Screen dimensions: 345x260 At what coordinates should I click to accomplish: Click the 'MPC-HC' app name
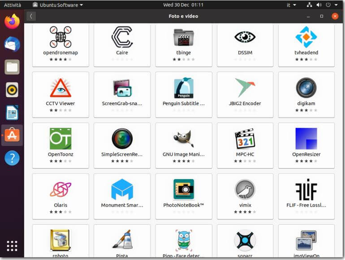click(245, 154)
